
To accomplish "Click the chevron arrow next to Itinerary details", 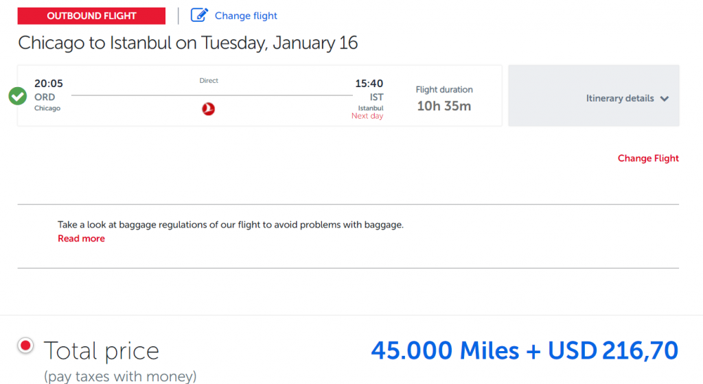I will coord(665,99).
